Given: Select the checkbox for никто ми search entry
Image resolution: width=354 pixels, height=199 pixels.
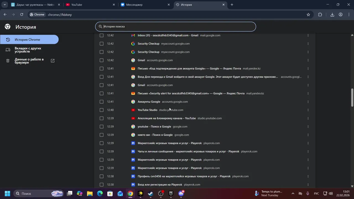Looking at the screenshot, I should (x=101, y=135).
